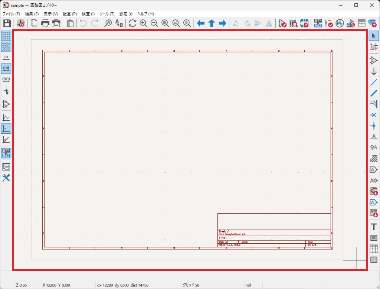This screenshot has width=380, height=289.
Task: Open the find and replace tool
Action: coord(119,23)
